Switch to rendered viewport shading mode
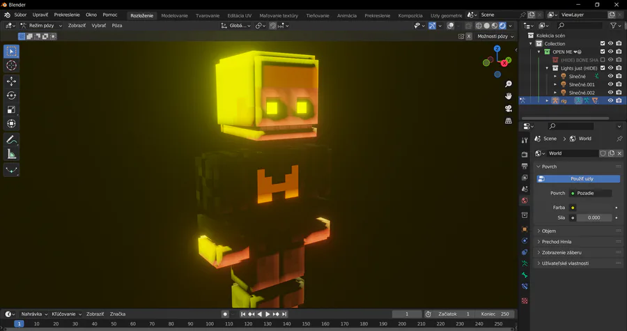Viewport: 627px width, 331px height. pos(502,26)
